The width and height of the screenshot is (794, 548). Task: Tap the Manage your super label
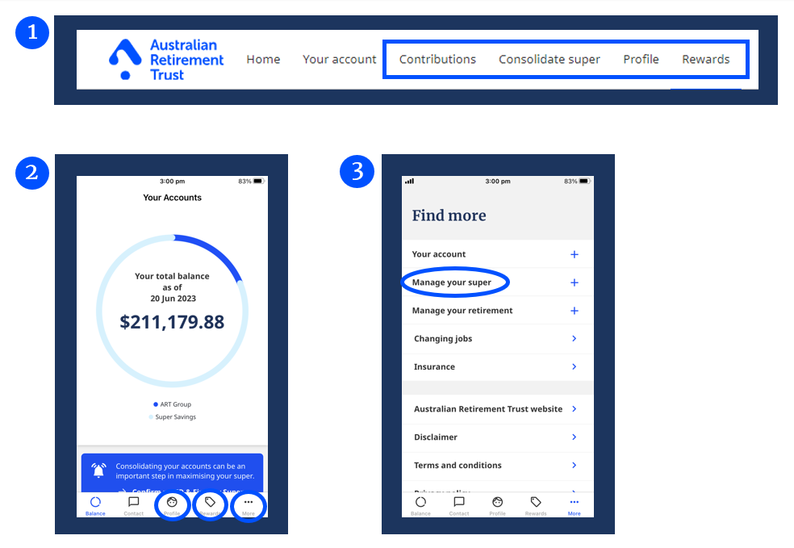point(452,282)
